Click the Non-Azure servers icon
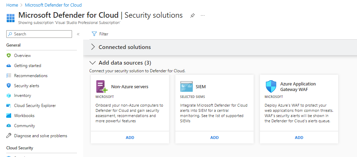Viewport: 357px width, 157px height. point(102,86)
